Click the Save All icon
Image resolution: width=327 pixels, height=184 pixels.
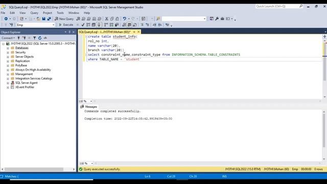pos(49,19)
